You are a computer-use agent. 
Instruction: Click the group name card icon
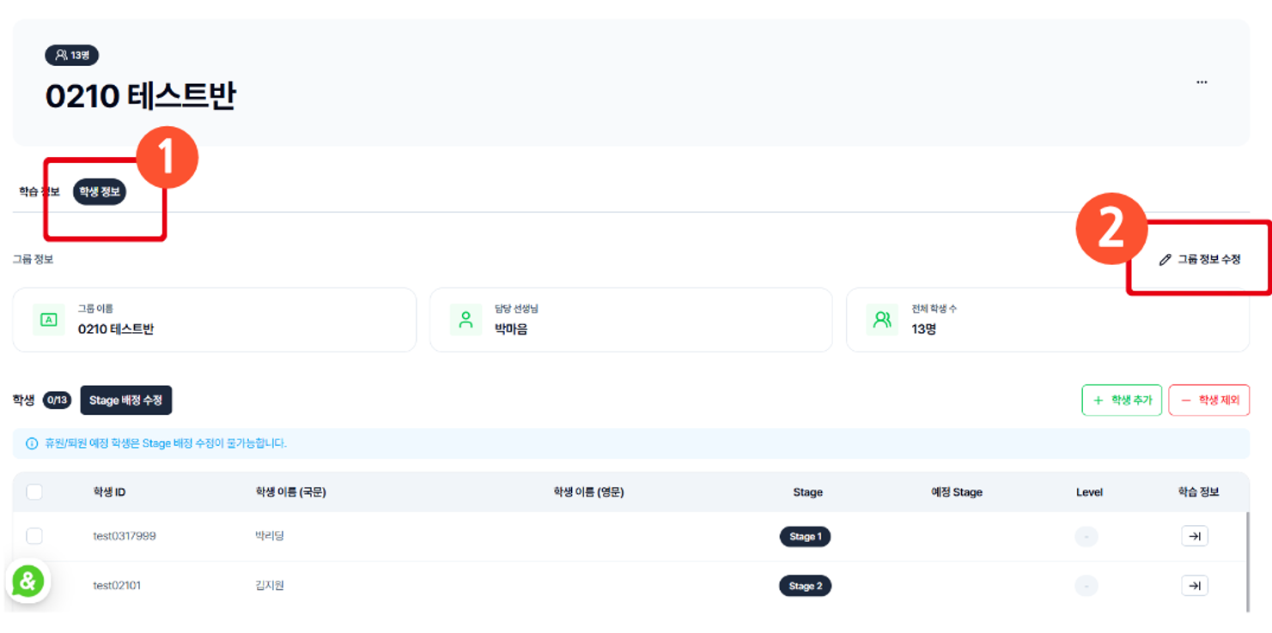(49, 320)
